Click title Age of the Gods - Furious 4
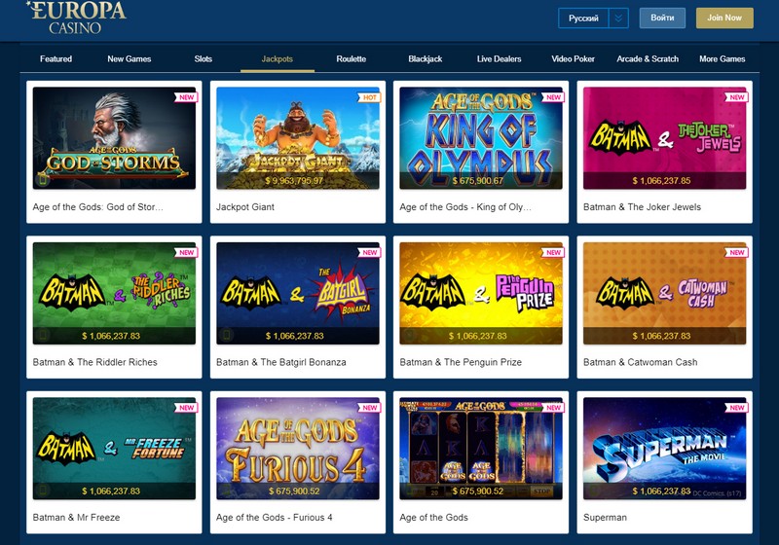Image resolution: width=779 pixels, height=545 pixels. tap(275, 517)
